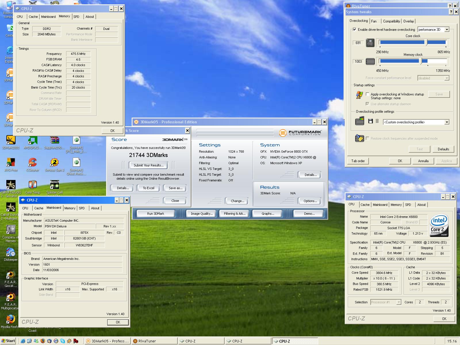Click the Graphs button in 3DMark05

pos(268,214)
